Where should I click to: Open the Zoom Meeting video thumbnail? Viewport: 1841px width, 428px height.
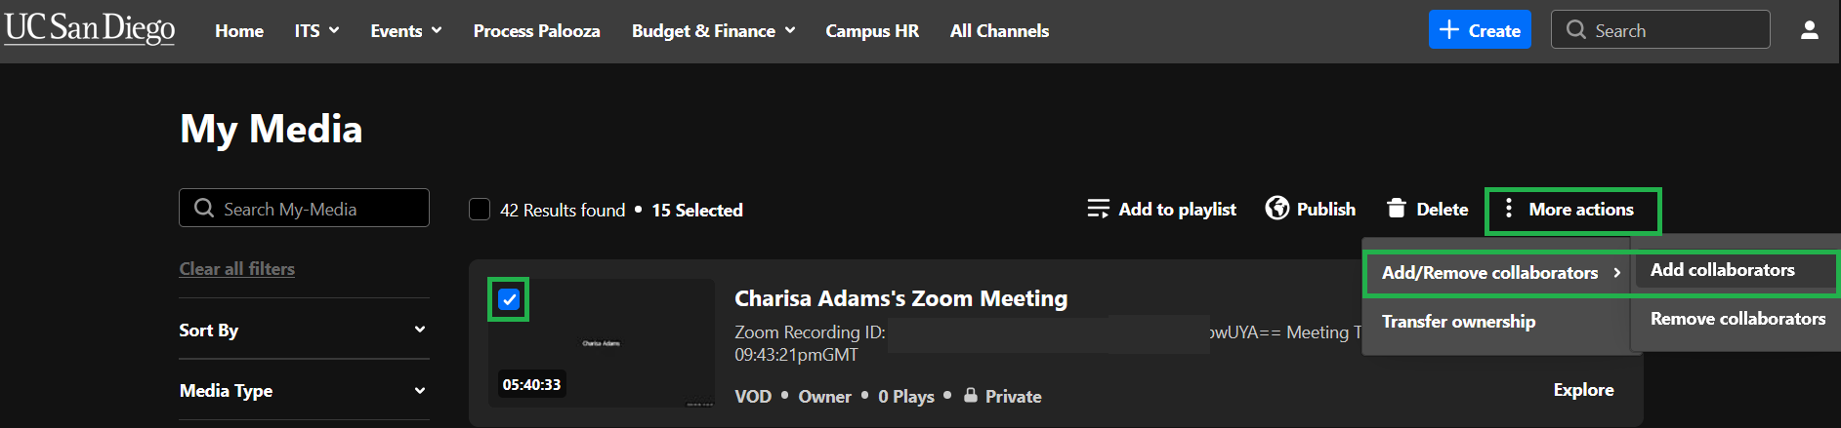602,343
